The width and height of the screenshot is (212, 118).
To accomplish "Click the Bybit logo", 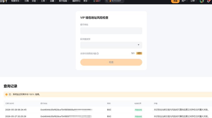I will click(3, 1).
